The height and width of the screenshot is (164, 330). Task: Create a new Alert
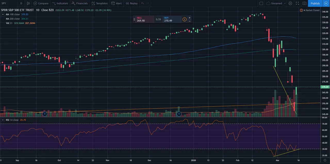pos(117,3)
